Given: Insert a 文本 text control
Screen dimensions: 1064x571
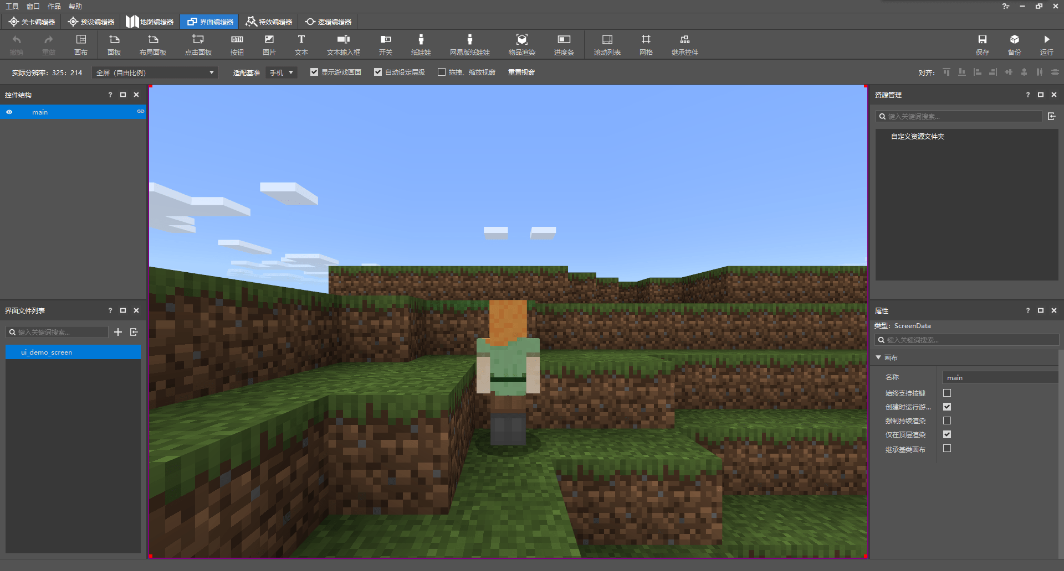Looking at the screenshot, I should click(x=301, y=44).
